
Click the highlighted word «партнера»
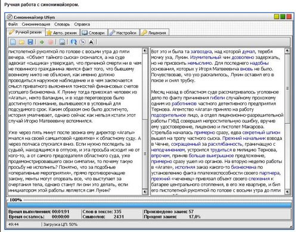tap(270, 173)
